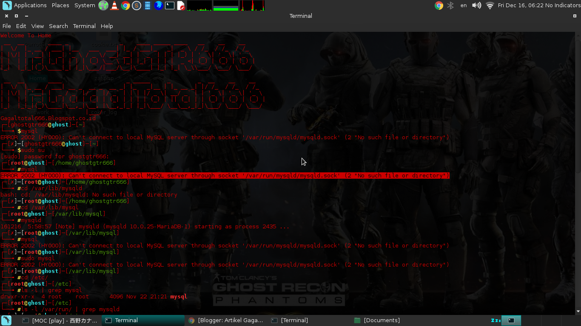
Task: Click the 'mysqld 10.0.25-MariaDB-1 starting' line
Action: [145, 227]
